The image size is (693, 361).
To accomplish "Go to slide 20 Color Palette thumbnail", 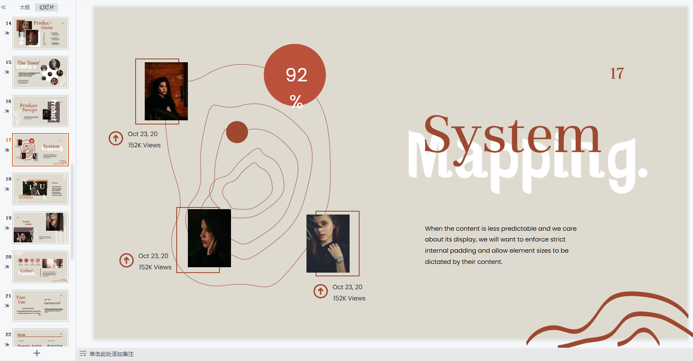I will click(x=40, y=267).
